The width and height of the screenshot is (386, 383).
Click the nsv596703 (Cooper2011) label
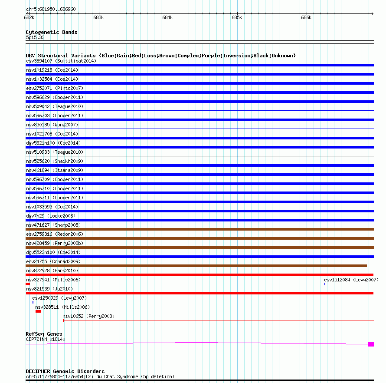click(55, 116)
